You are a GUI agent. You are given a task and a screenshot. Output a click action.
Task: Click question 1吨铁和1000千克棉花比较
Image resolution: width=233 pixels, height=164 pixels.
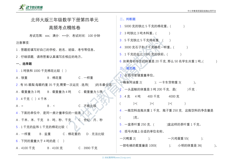pyautogui.click(x=41, y=71)
